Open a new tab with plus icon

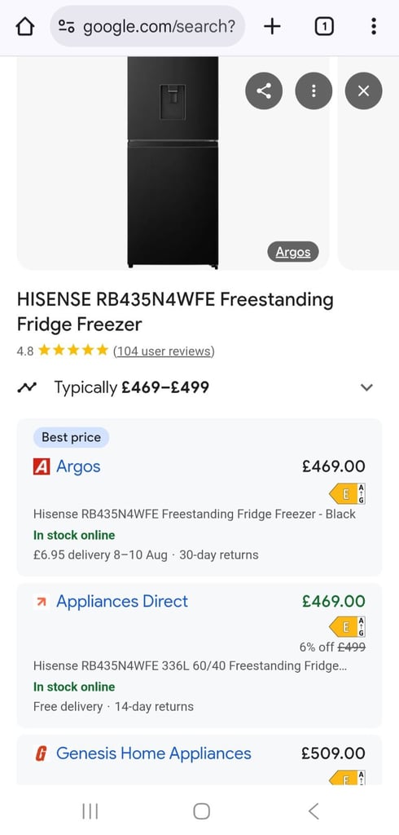point(272,26)
